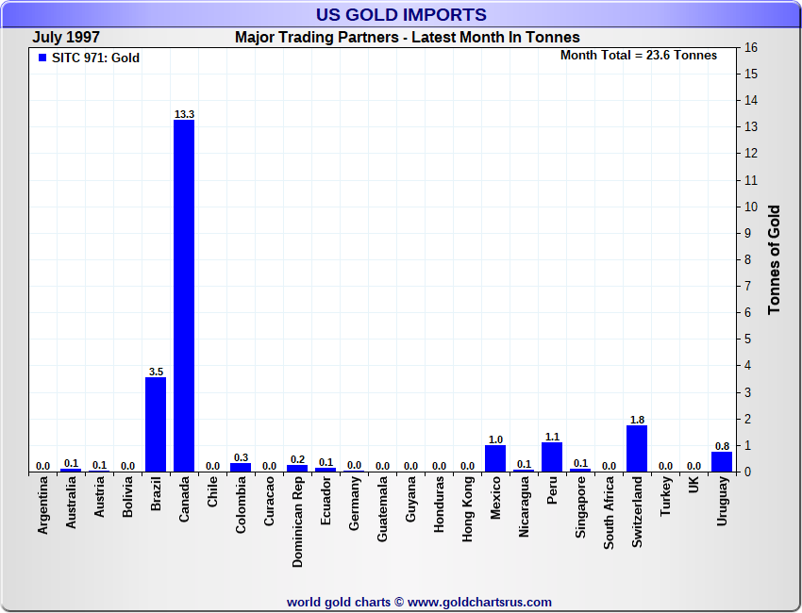This screenshot has width=802, height=613.
Task: Click the Colombia bar labeled 0.3
Action: click(241, 467)
